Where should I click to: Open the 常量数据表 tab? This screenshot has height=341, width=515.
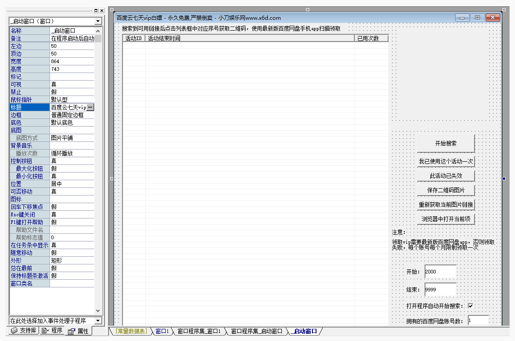pyautogui.click(x=131, y=332)
